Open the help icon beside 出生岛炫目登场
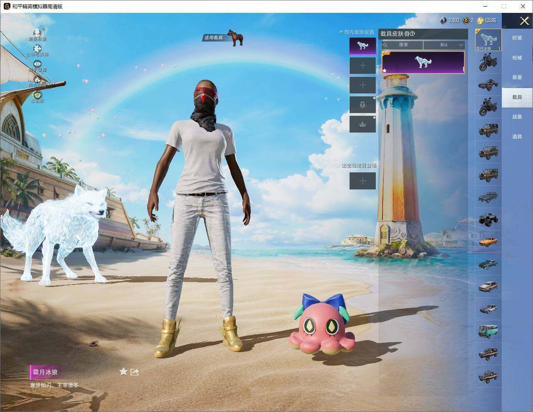The height and width of the screenshot is (412, 533). click(338, 165)
